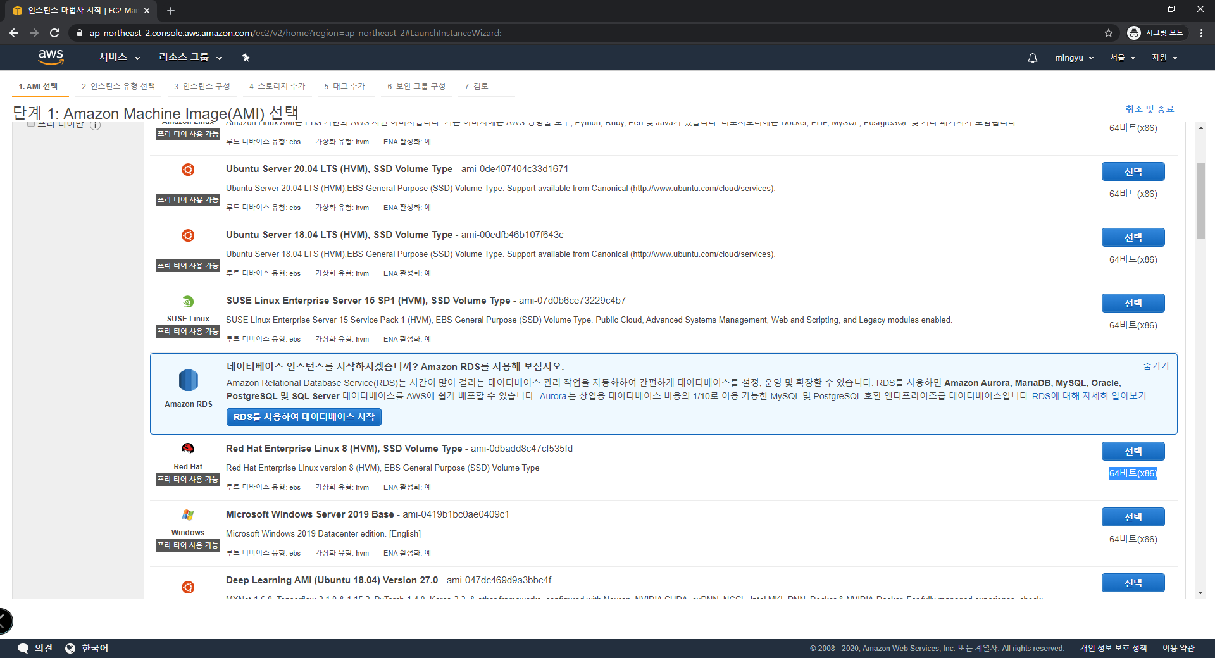Click the feedback speech bubble icon
Image resolution: width=1215 pixels, height=658 pixels.
[23, 648]
